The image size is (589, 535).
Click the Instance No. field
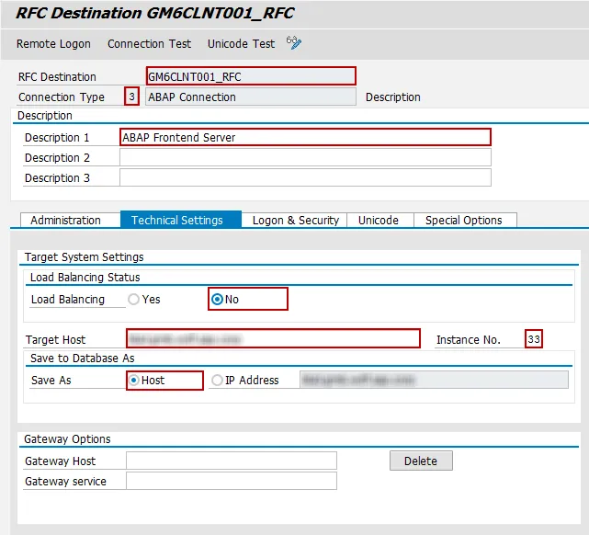(534, 340)
